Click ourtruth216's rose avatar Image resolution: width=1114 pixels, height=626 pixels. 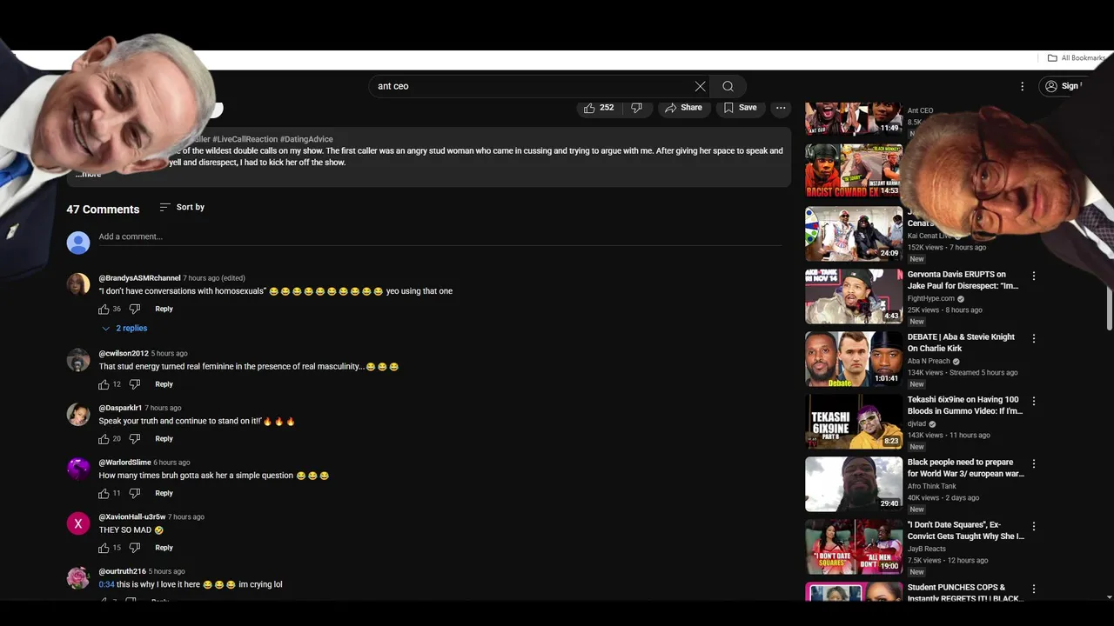point(78,577)
